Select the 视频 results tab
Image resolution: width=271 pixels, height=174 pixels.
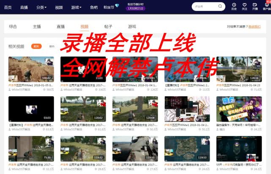pyautogui.click(x=85, y=27)
